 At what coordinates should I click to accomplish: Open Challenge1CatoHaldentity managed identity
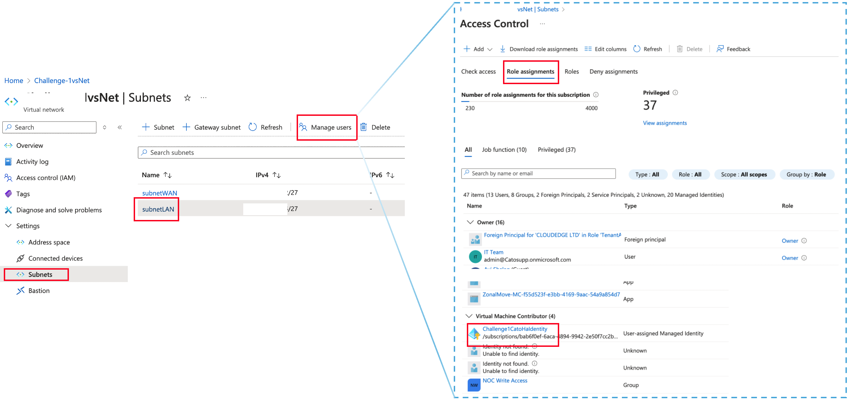click(515, 329)
